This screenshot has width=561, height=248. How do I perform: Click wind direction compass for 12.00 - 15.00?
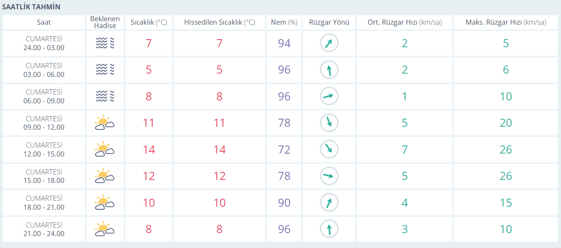point(329,149)
